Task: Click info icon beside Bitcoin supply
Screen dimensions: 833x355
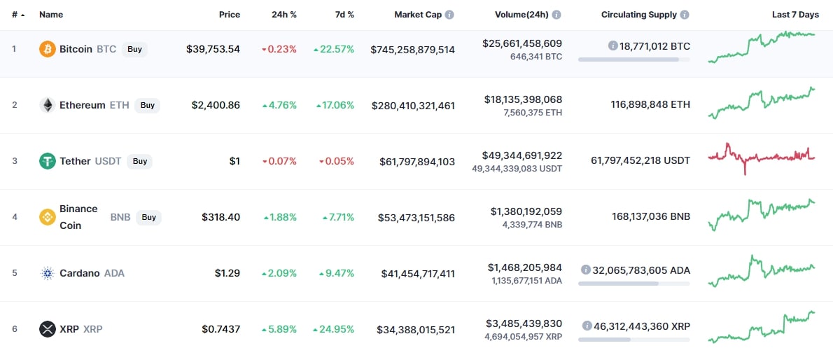Action: tap(612, 46)
